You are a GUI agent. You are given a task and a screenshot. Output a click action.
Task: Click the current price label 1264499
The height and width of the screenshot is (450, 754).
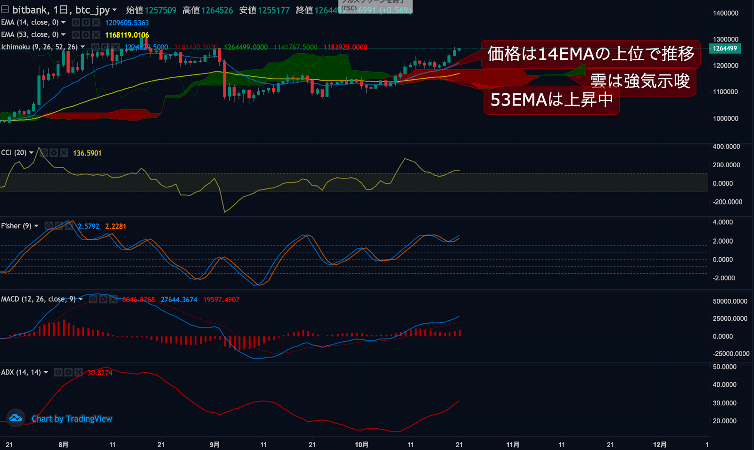click(725, 49)
